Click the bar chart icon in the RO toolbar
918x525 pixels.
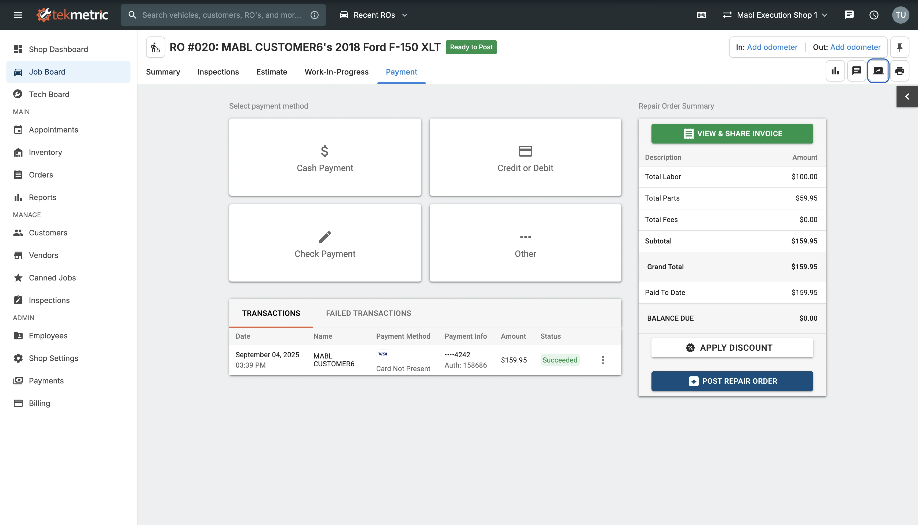point(835,71)
